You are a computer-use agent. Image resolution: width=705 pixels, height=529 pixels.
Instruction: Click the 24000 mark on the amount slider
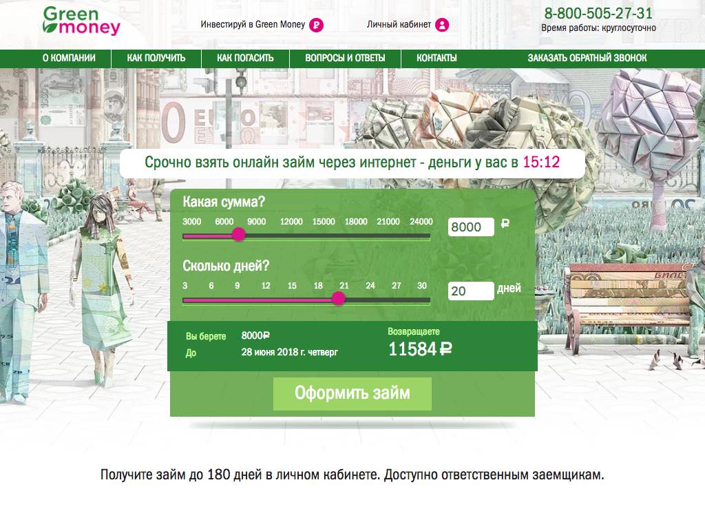[x=421, y=221]
